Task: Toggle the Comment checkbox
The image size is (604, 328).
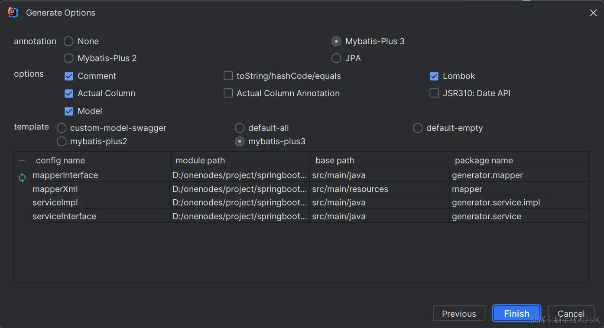Action: pos(69,76)
